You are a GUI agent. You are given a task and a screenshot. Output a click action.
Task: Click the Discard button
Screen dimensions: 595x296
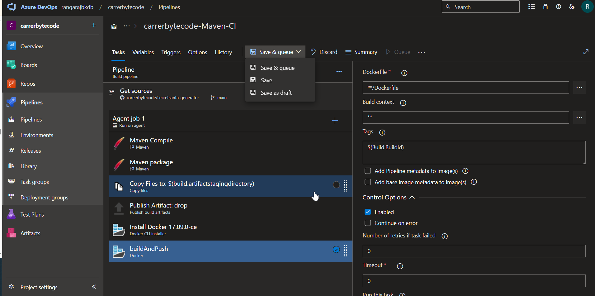click(328, 52)
